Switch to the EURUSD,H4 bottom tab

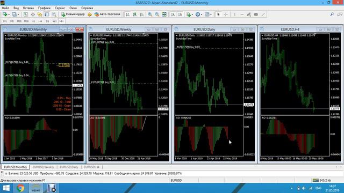point(91,167)
